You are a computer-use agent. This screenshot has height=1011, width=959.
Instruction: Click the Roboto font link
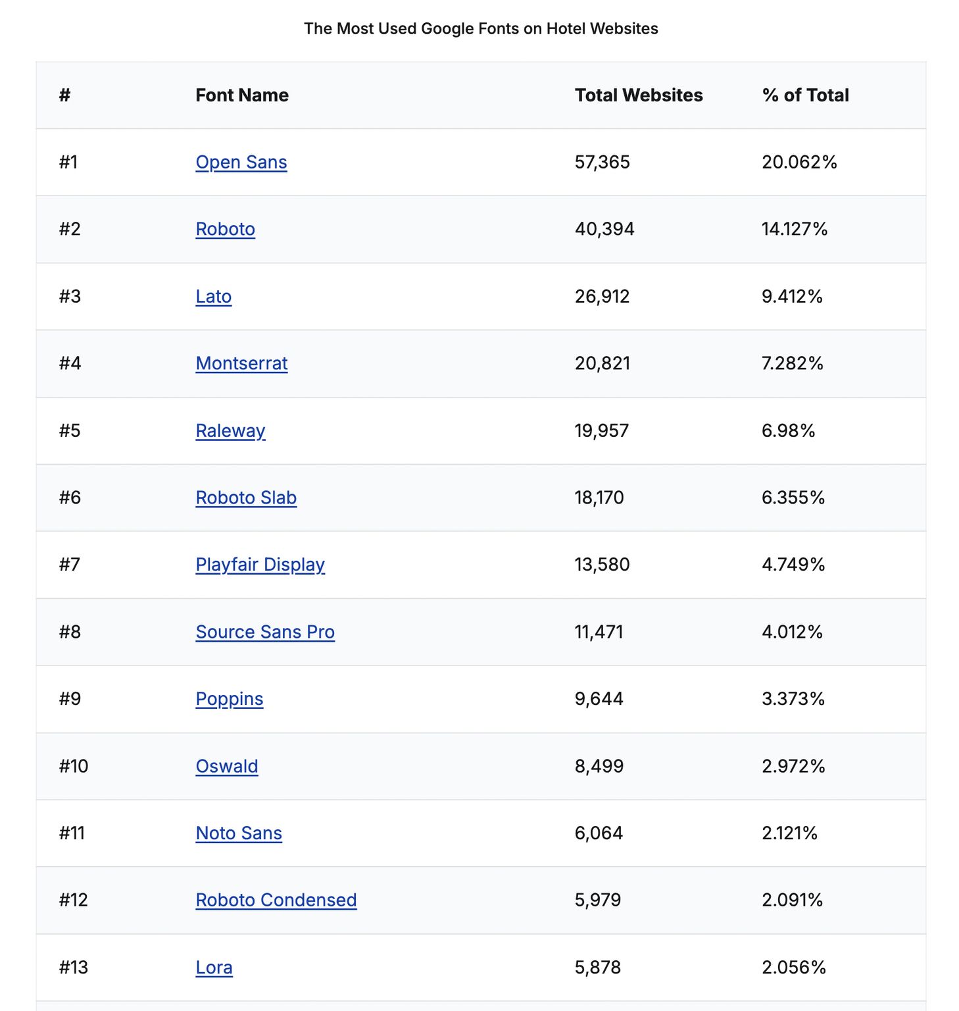tap(225, 229)
